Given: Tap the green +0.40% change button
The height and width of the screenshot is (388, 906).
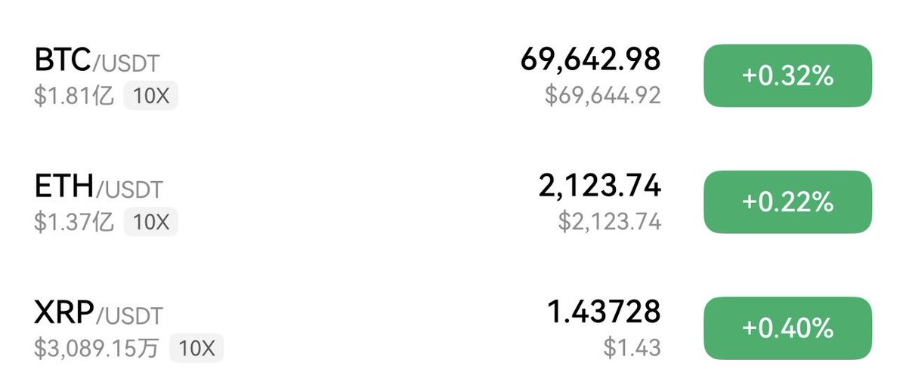Looking at the screenshot, I should (x=787, y=328).
